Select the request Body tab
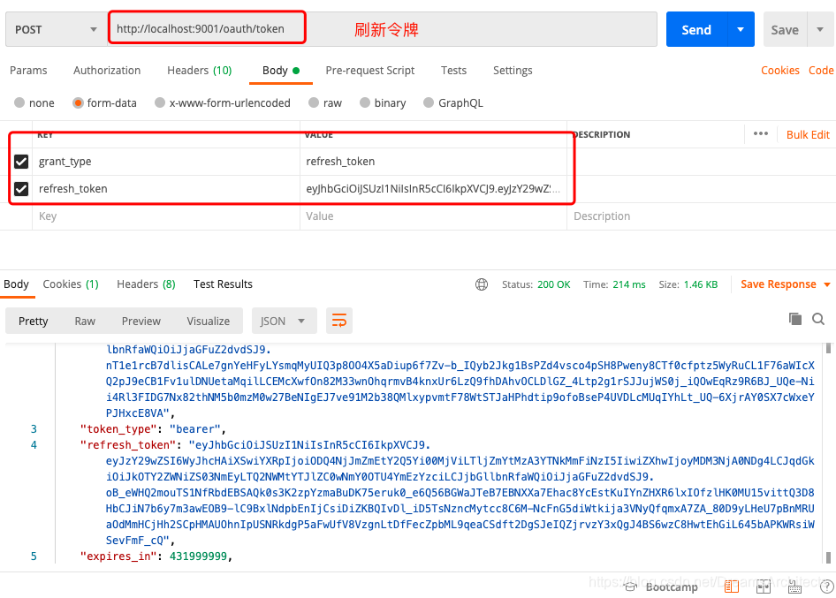 pyautogui.click(x=280, y=71)
